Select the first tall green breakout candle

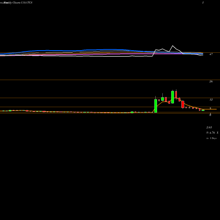(156, 106)
